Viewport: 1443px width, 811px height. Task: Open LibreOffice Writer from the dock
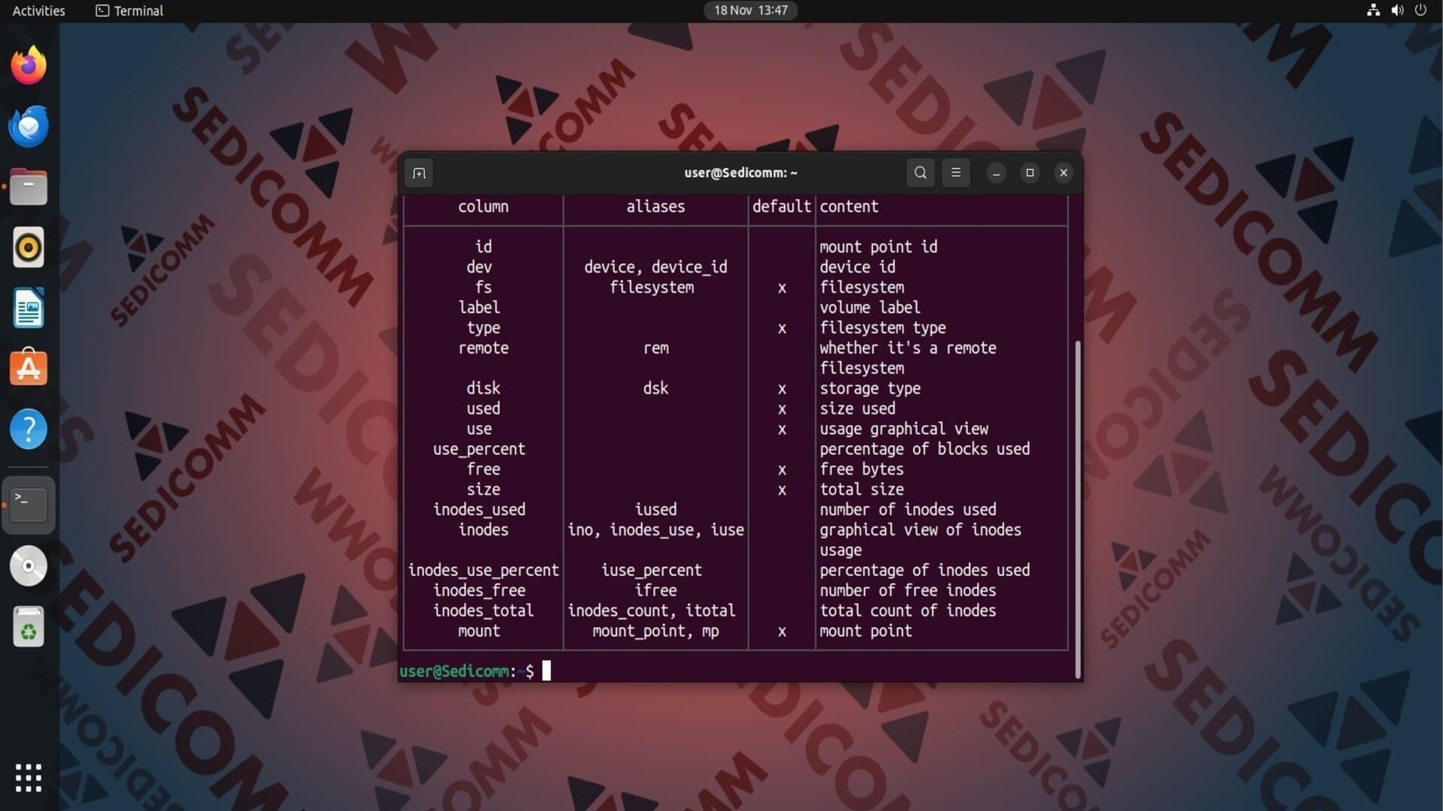click(x=29, y=308)
